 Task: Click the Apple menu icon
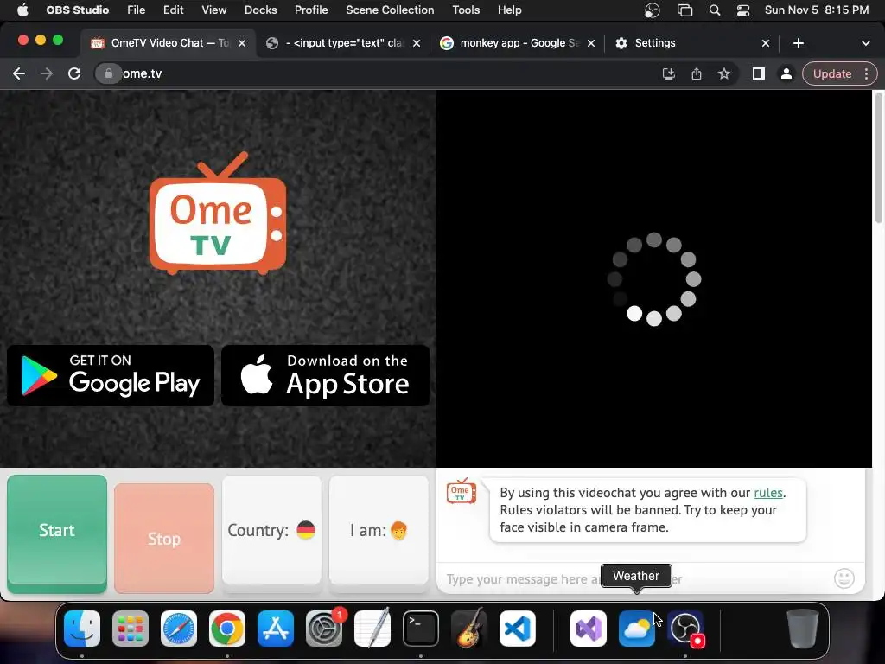tap(22, 10)
